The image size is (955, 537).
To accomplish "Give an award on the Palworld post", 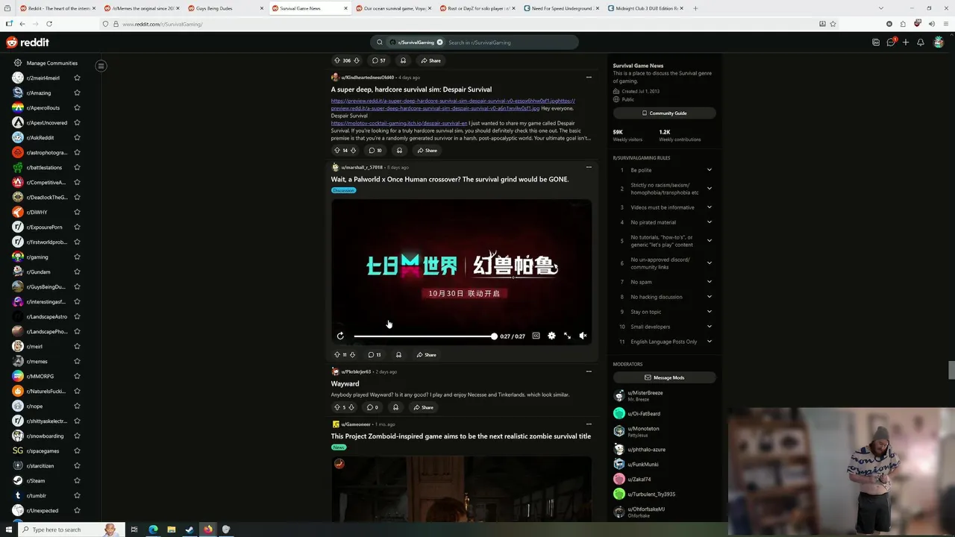I will 398,355.
